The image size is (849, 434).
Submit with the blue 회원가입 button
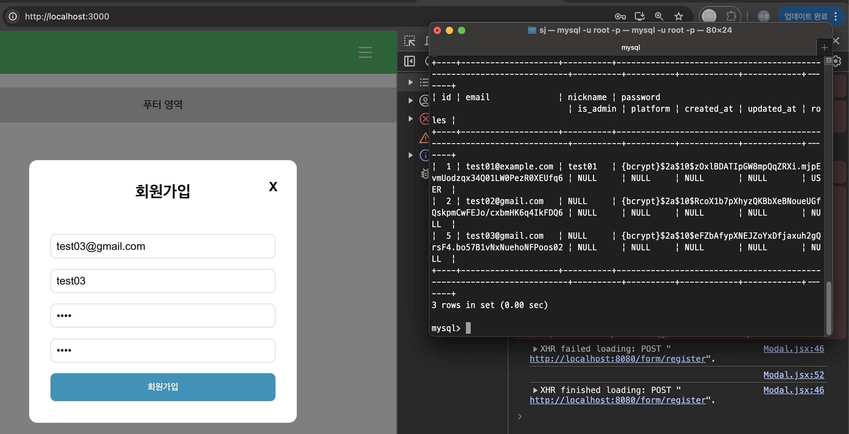coord(163,387)
